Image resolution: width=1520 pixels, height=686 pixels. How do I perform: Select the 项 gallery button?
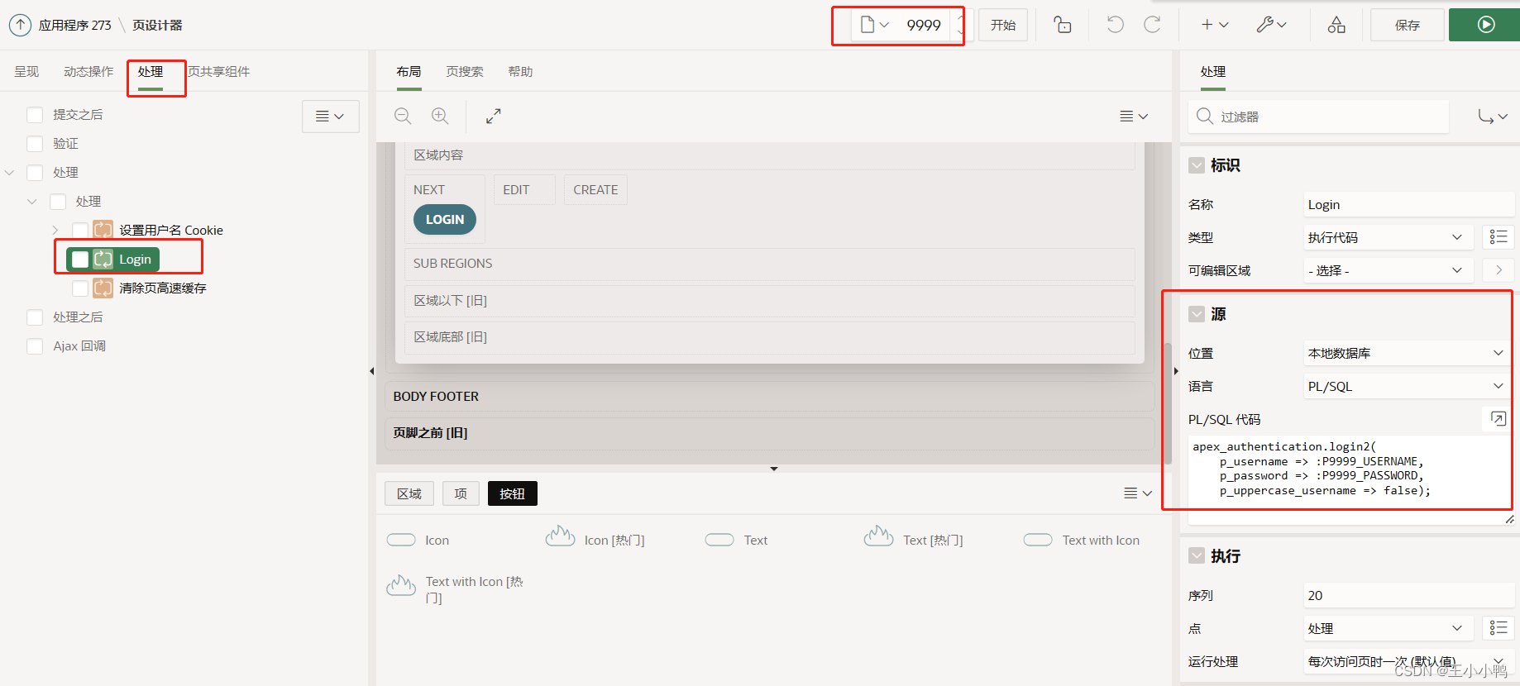point(461,493)
